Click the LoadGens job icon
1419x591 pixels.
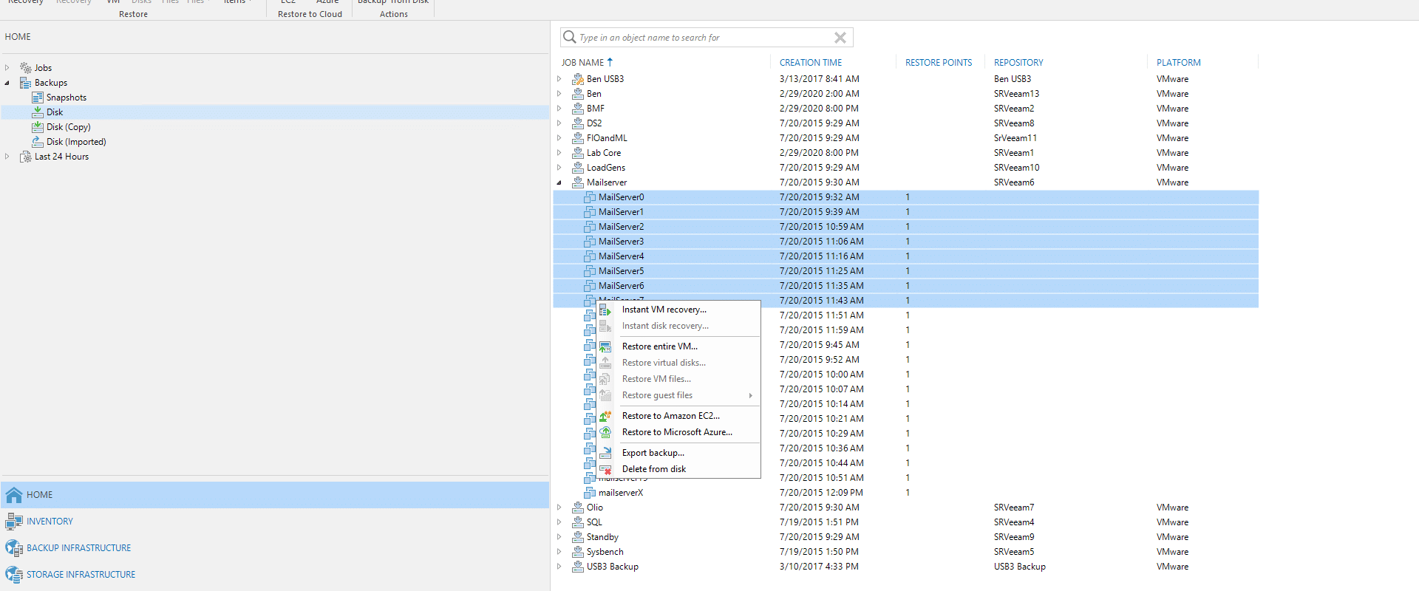tap(578, 168)
